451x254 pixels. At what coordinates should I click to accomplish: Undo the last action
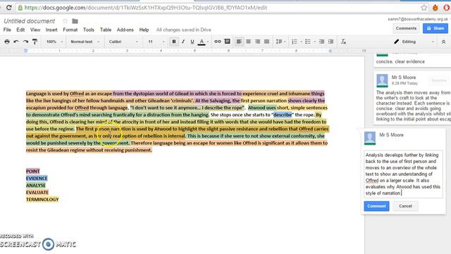(16, 42)
